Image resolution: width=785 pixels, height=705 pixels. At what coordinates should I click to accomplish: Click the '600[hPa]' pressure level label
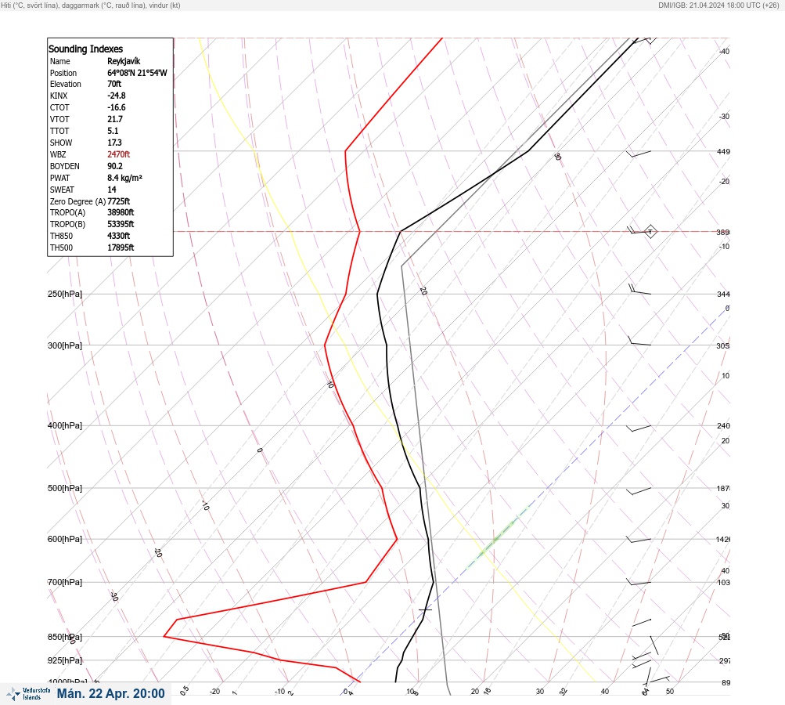[x=65, y=539]
